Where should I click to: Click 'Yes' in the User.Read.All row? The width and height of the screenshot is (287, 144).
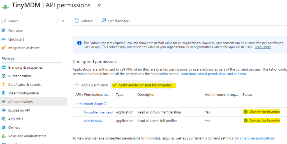pyautogui.click(x=207, y=121)
